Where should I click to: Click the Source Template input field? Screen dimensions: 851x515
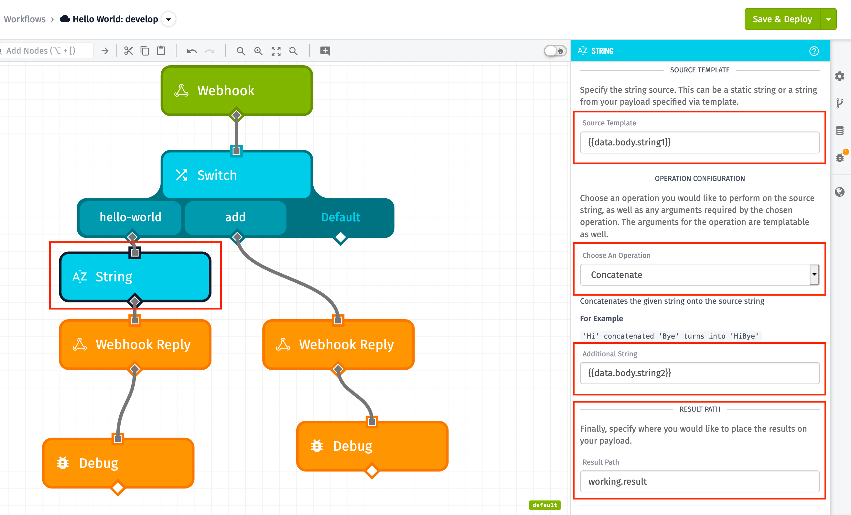(x=700, y=142)
